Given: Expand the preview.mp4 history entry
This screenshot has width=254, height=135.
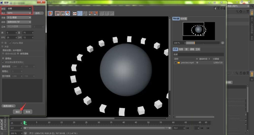Looking at the screenshot, I should click(x=176, y=63).
